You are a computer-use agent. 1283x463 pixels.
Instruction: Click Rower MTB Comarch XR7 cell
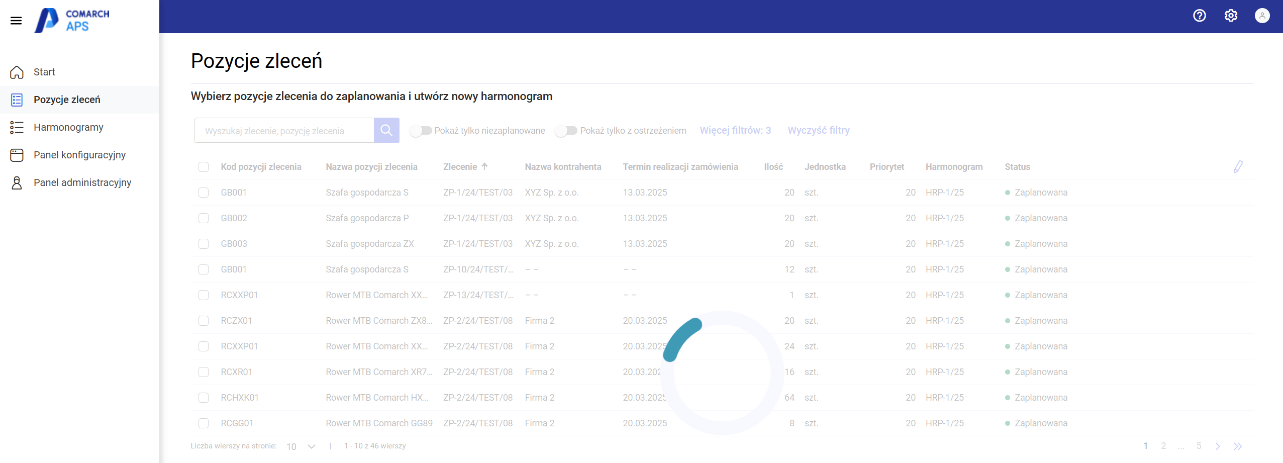coord(379,372)
